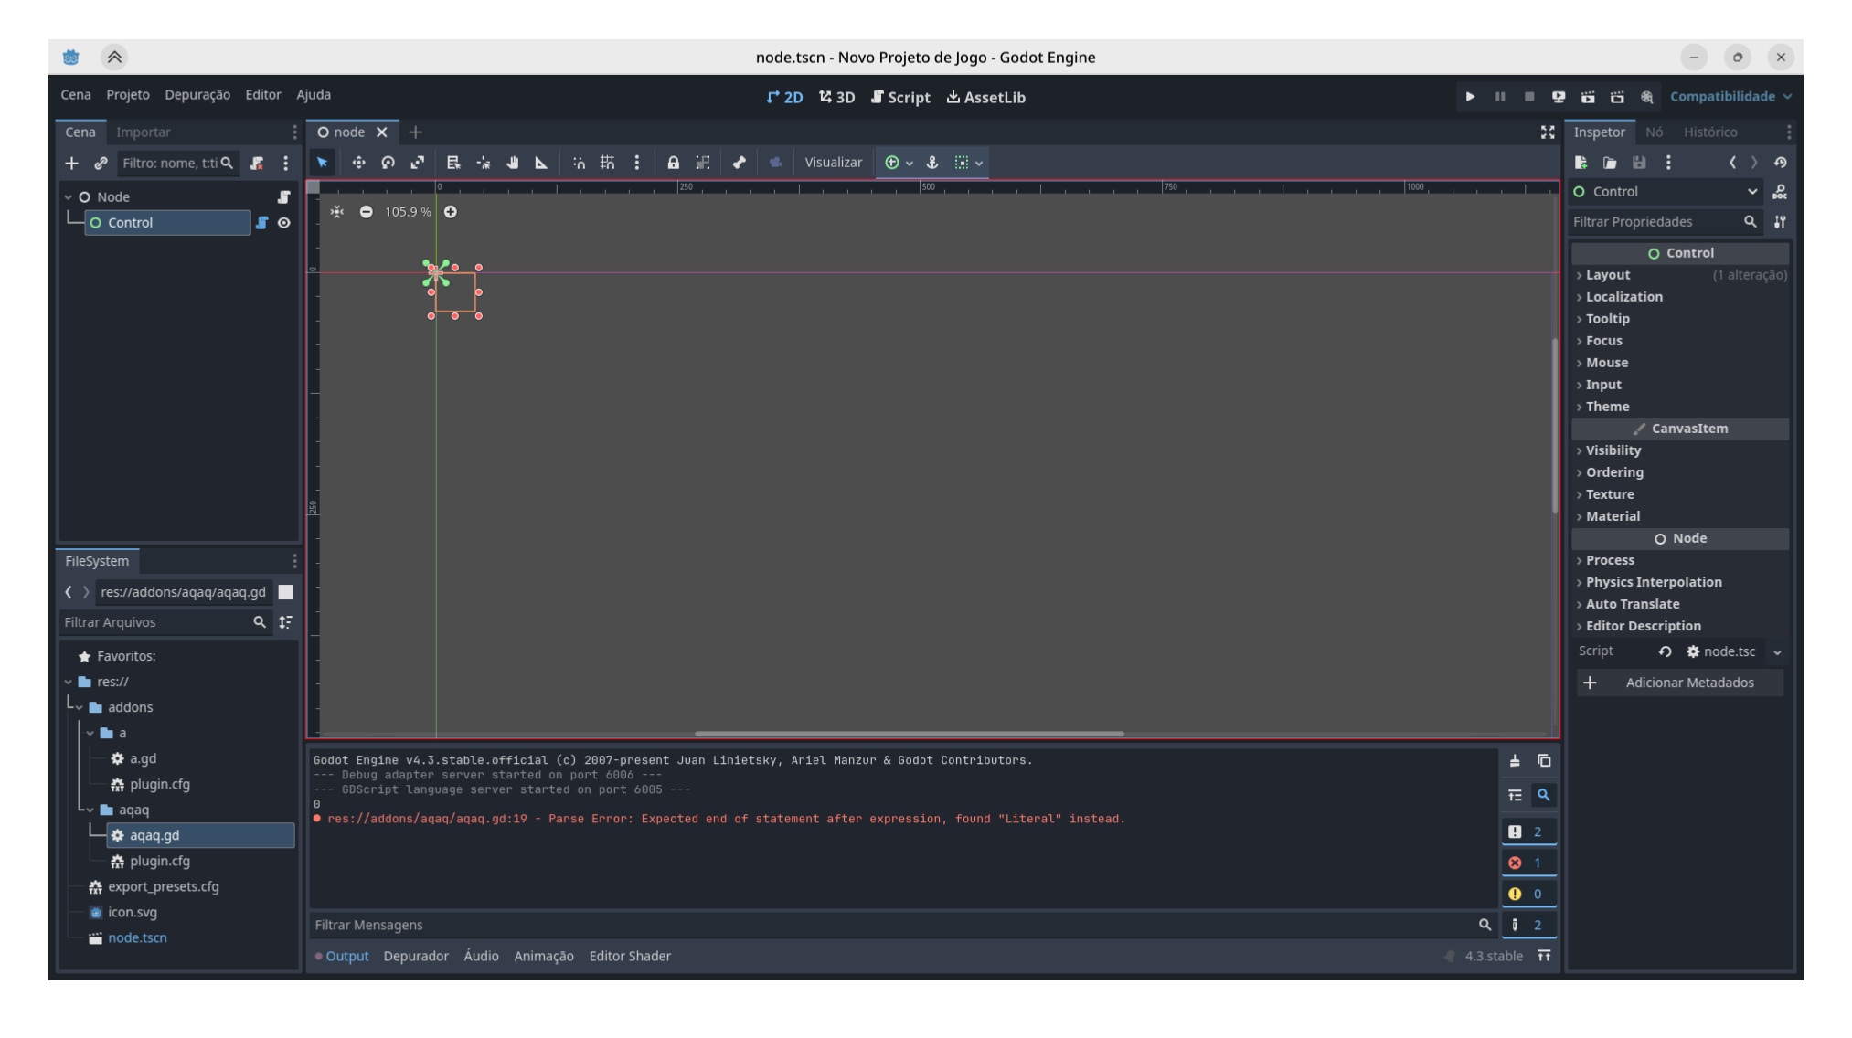
Task: Open the skeleton bone options
Action: tap(740, 163)
